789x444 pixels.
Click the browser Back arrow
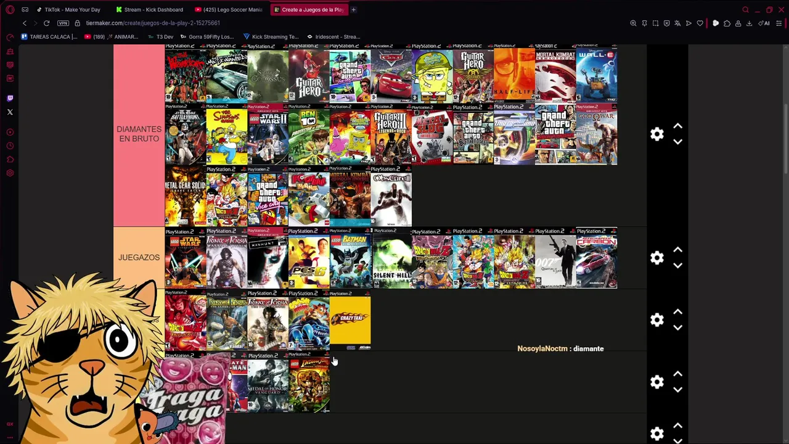pyautogui.click(x=25, y=23)
